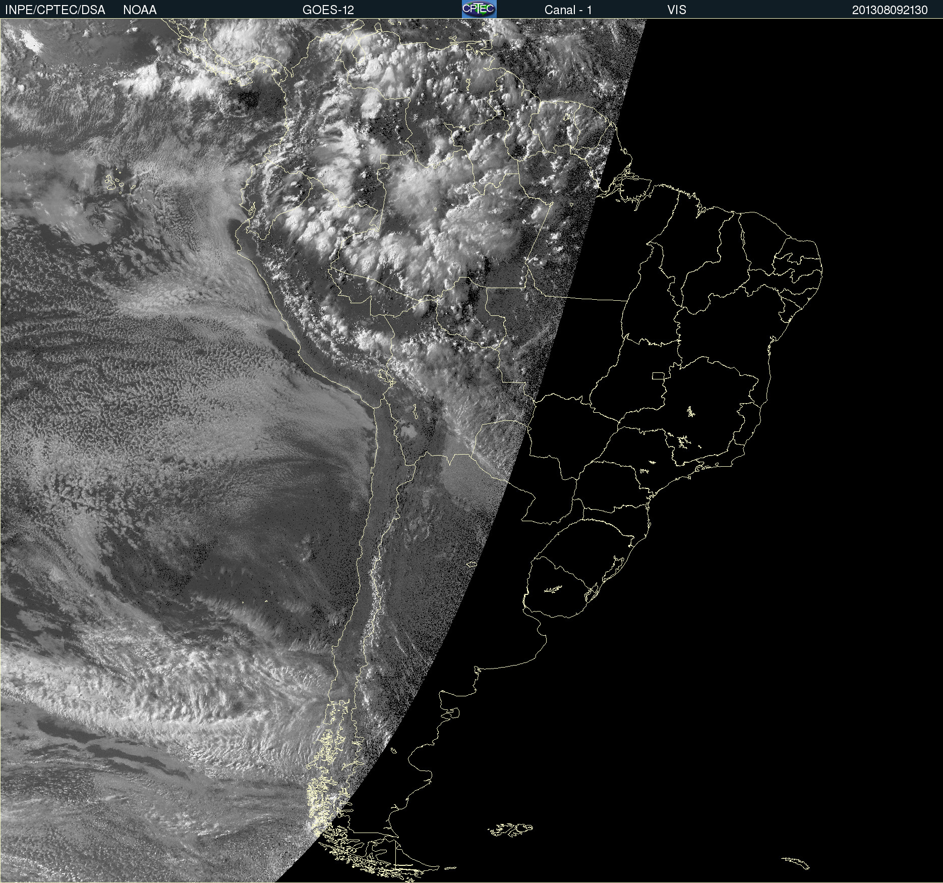Click the VIS channel label
943x883 pixels.
tap(677, 10)
